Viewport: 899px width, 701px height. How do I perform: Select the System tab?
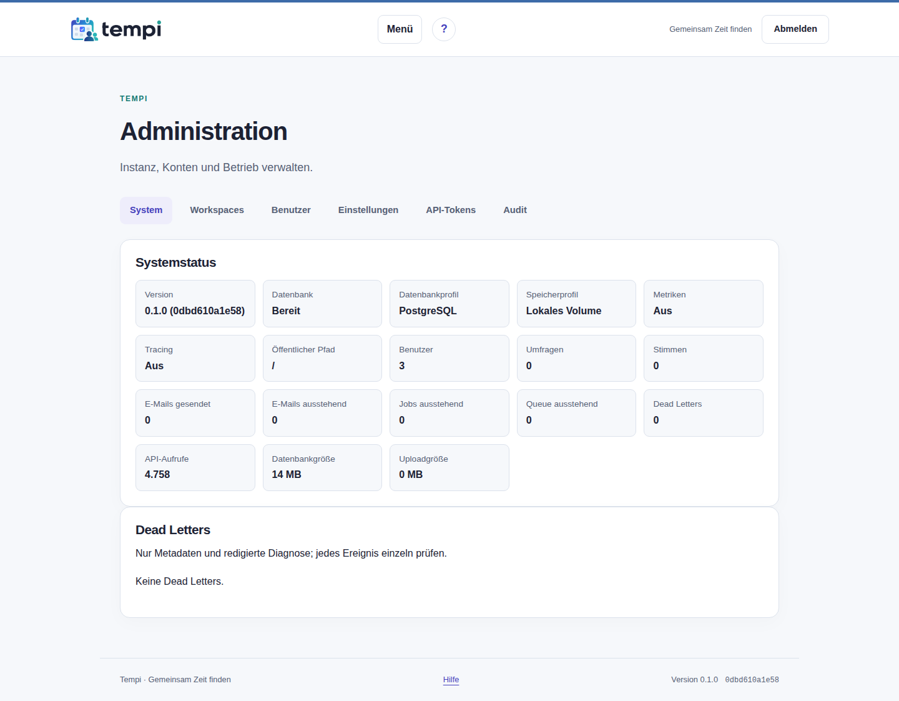146,211
